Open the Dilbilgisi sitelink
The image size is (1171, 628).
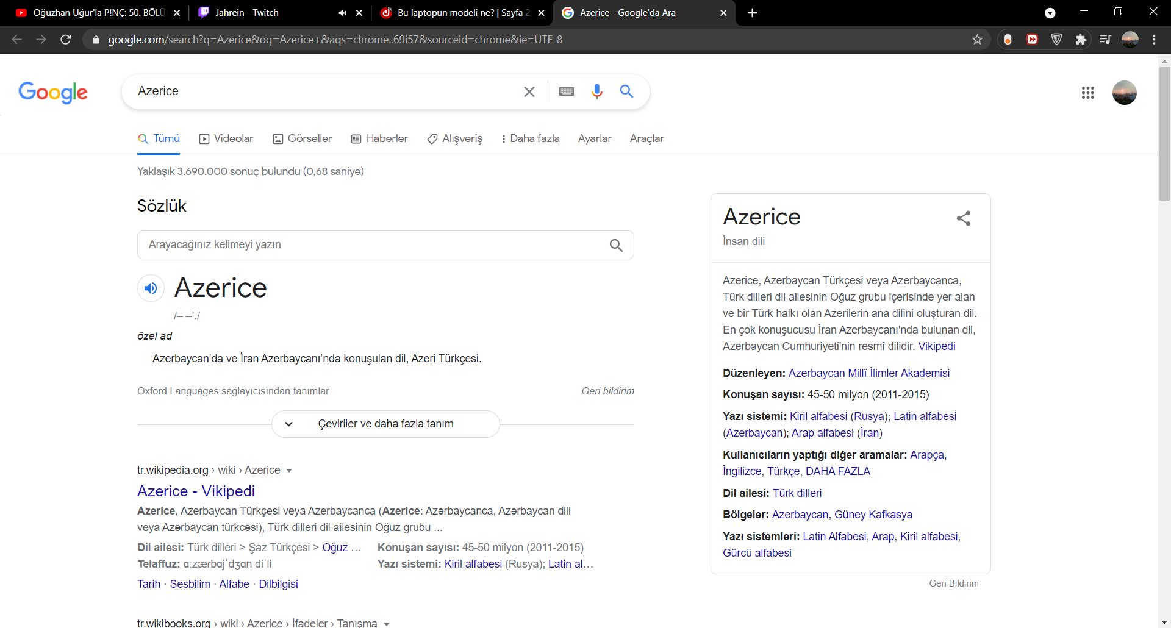click(278, 584)
